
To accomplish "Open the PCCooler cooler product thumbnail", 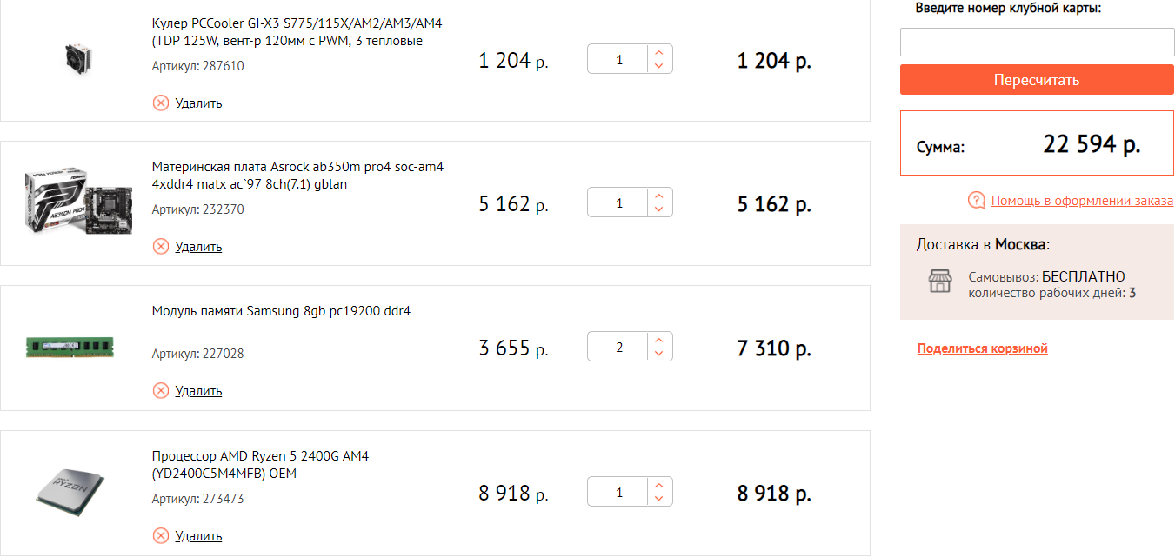I will [70, 60].
